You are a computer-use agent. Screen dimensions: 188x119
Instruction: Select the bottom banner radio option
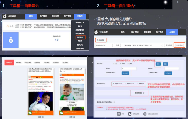click(114, 84)
